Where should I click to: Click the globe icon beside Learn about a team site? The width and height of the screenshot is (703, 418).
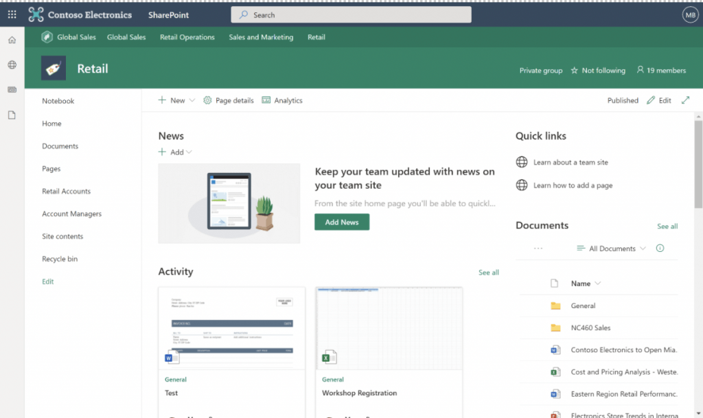pos(522,162)
